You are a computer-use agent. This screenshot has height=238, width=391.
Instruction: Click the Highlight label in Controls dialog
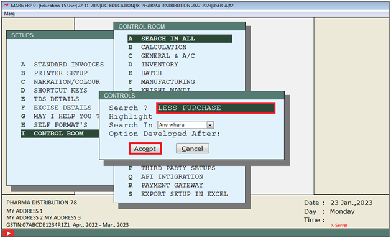coord(131,116)
